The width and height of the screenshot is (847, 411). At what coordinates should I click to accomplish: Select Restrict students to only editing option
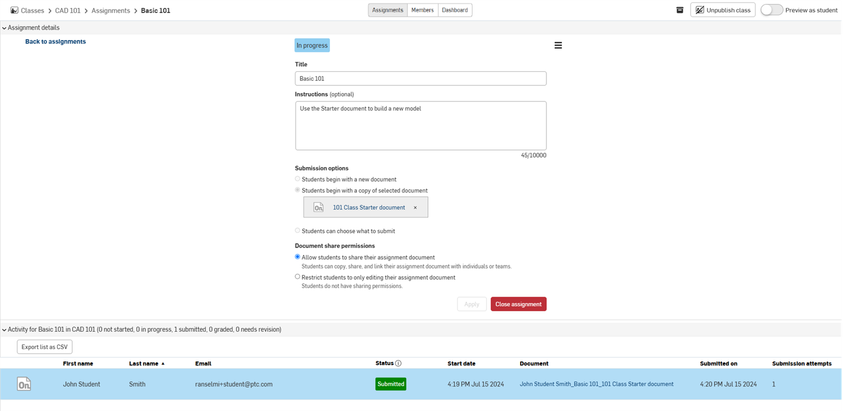point(298,277)
